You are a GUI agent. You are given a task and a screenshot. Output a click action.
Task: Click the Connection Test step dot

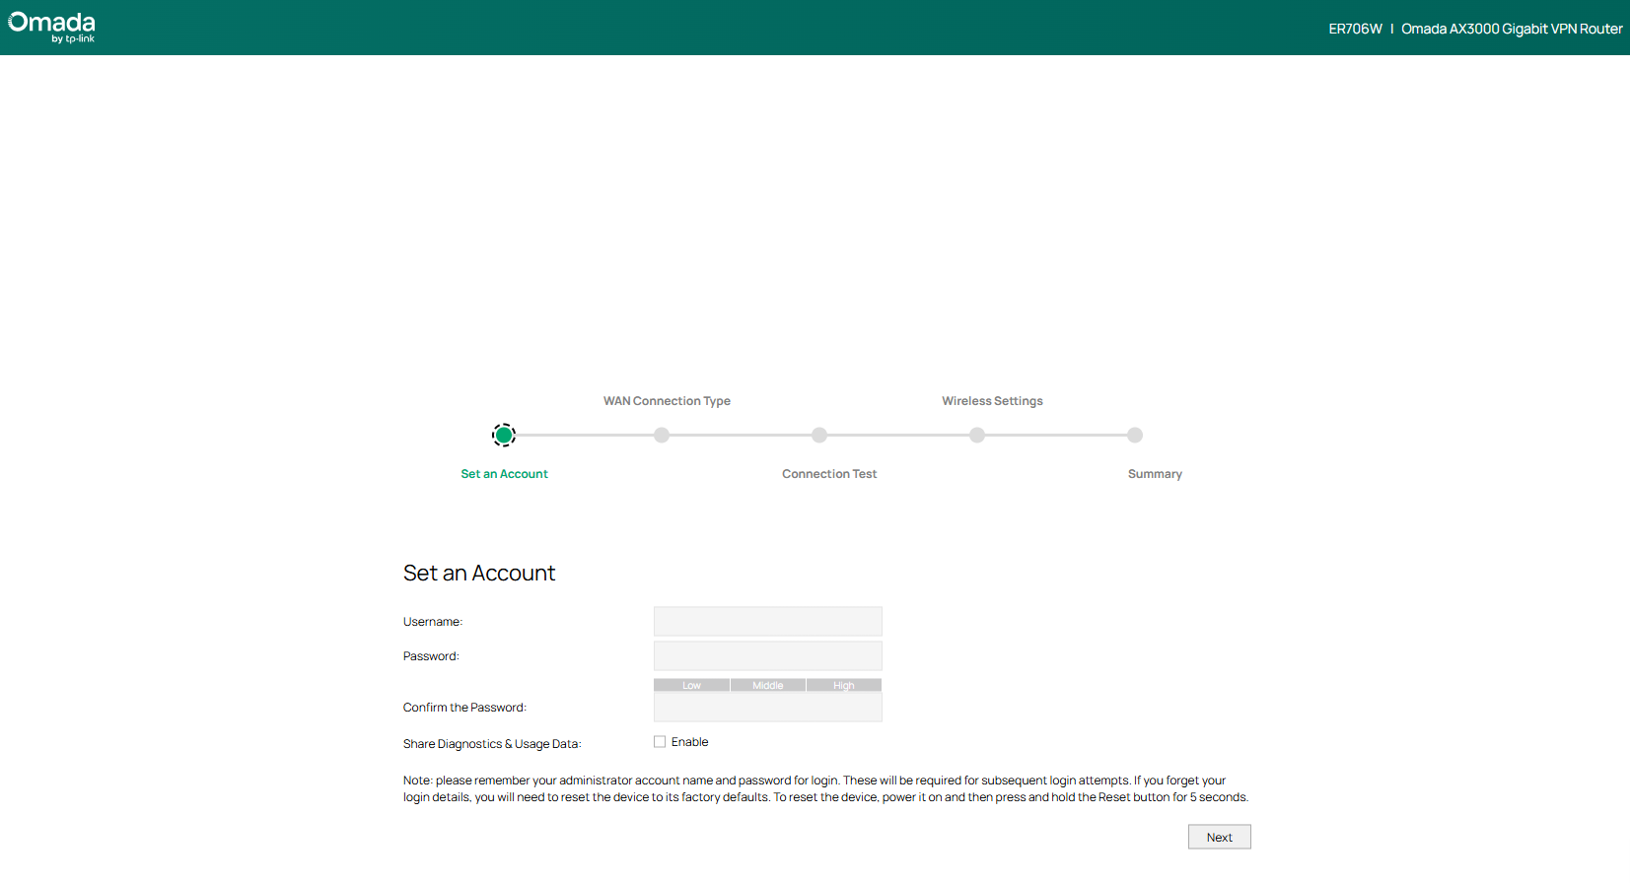click(x=819, y=435)
